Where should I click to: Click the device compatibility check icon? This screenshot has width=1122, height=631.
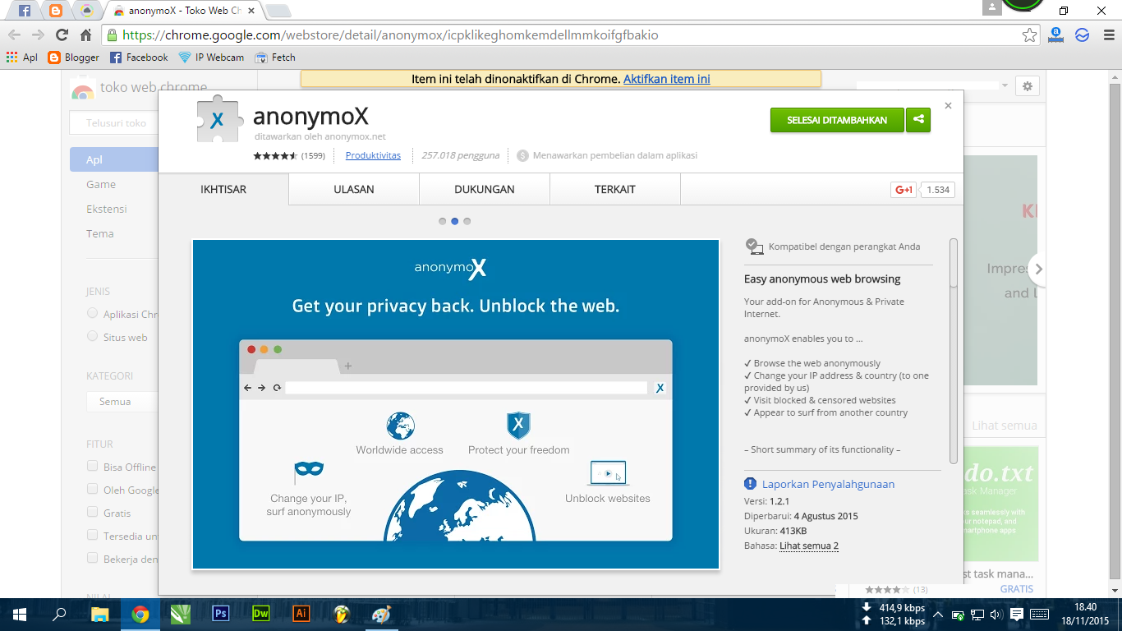coord(754,246)
